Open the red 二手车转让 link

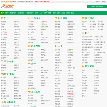[31, 22]
